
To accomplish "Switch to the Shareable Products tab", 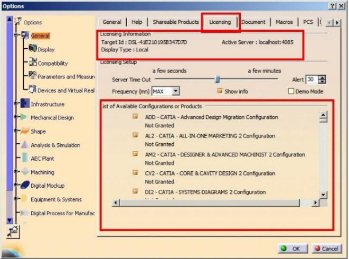I will coord(175,22).
